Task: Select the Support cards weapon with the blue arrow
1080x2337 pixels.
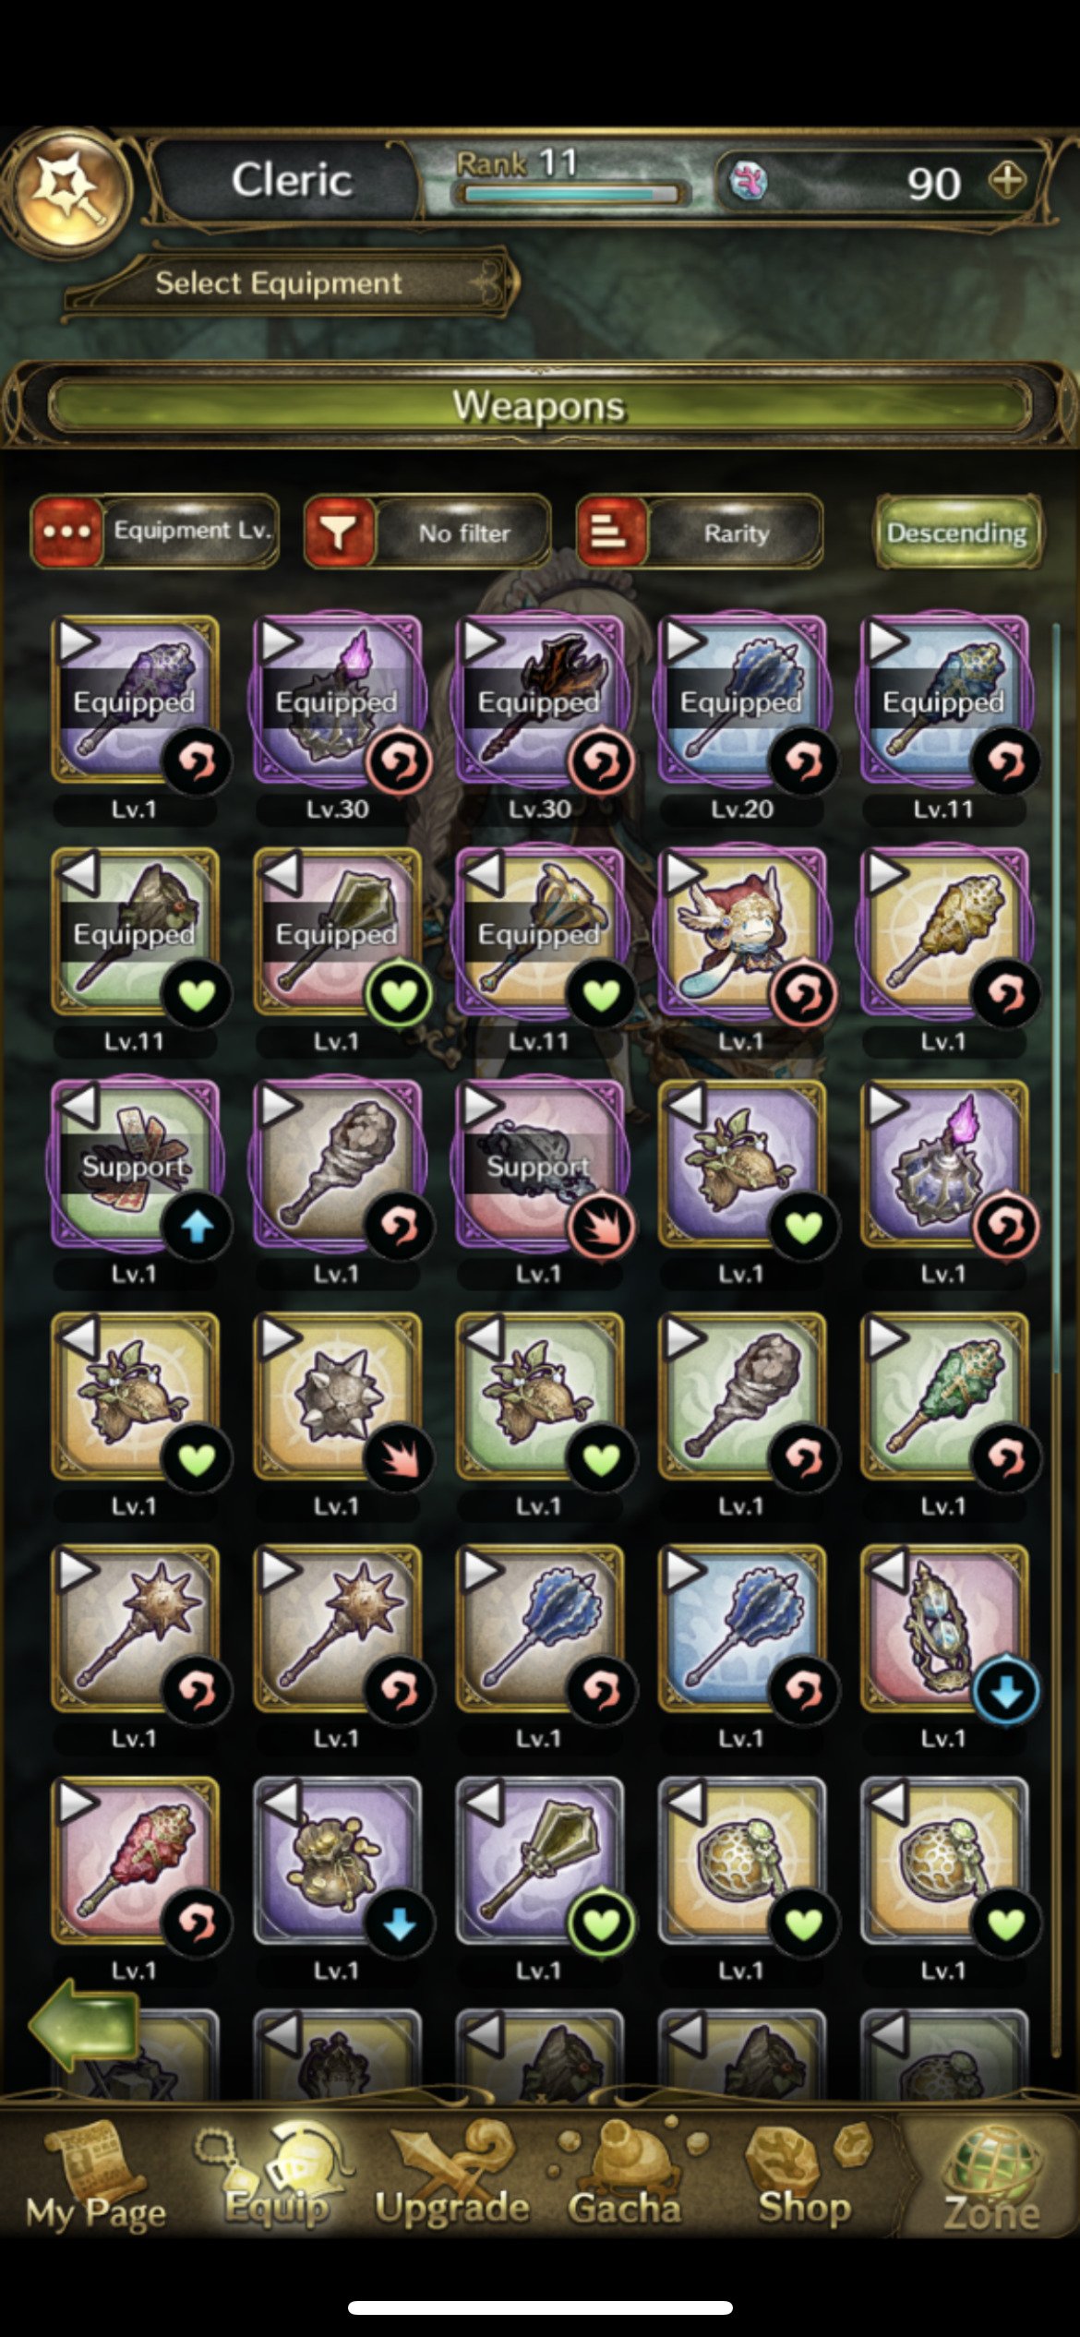Action: point(135,1166)
